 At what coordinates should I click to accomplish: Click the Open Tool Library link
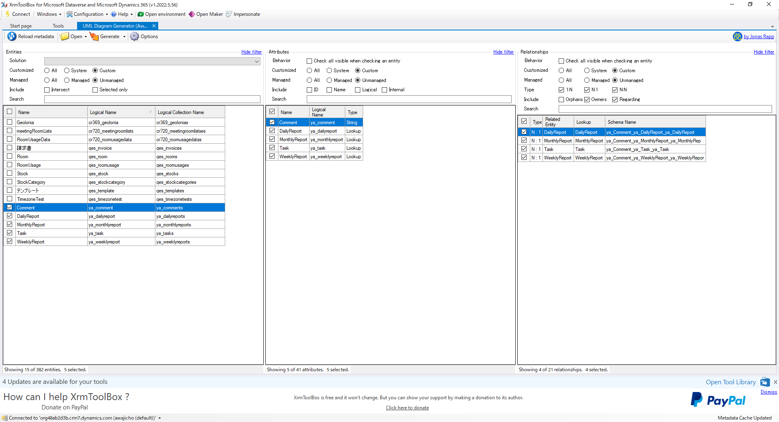click(x=731, y=382)
